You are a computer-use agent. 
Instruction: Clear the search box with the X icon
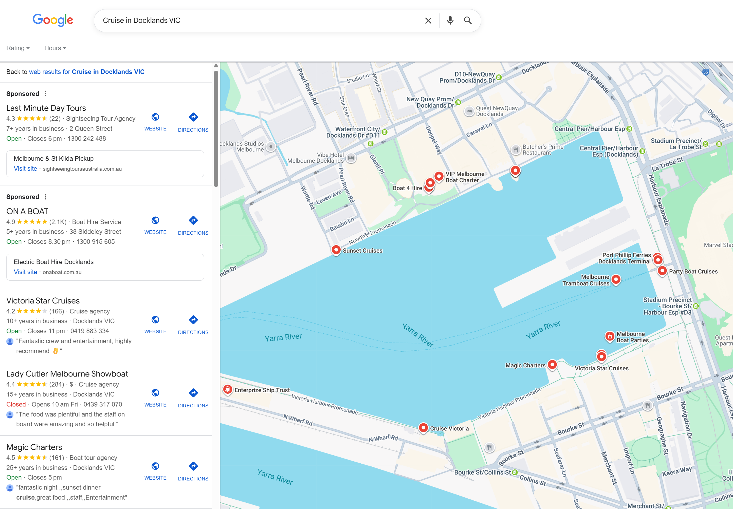pos(428,21)
